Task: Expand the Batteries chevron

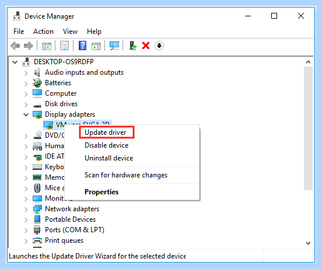Action: [26, 83]
